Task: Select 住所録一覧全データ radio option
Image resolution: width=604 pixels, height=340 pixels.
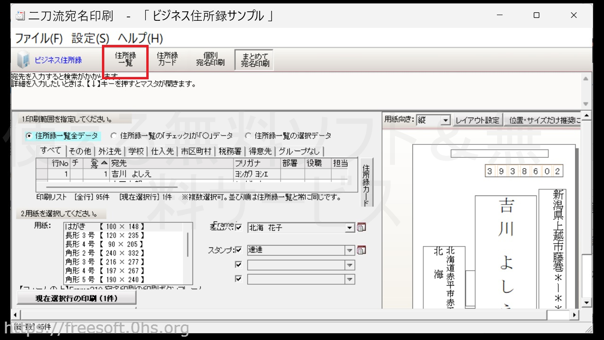Action: [x=29, y=136]
